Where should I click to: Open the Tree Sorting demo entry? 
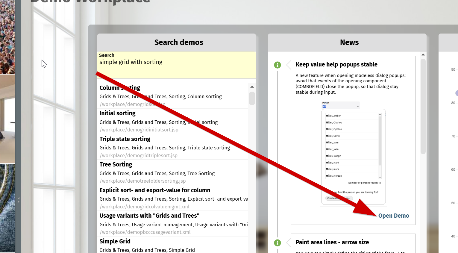pyautogui.click(x=116, y=164)
